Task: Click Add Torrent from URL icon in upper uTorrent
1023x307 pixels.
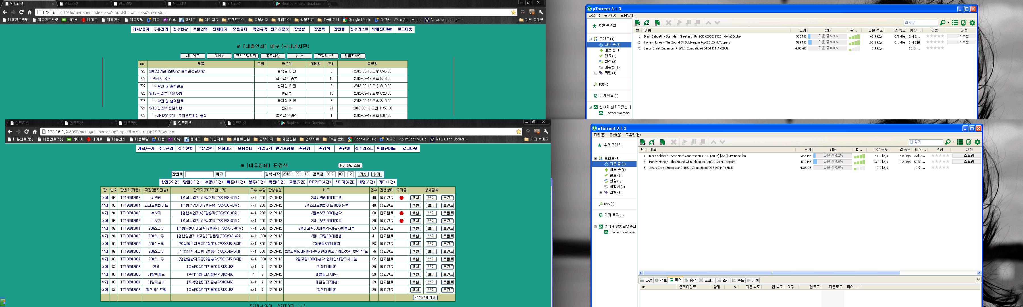Action: 646,23
